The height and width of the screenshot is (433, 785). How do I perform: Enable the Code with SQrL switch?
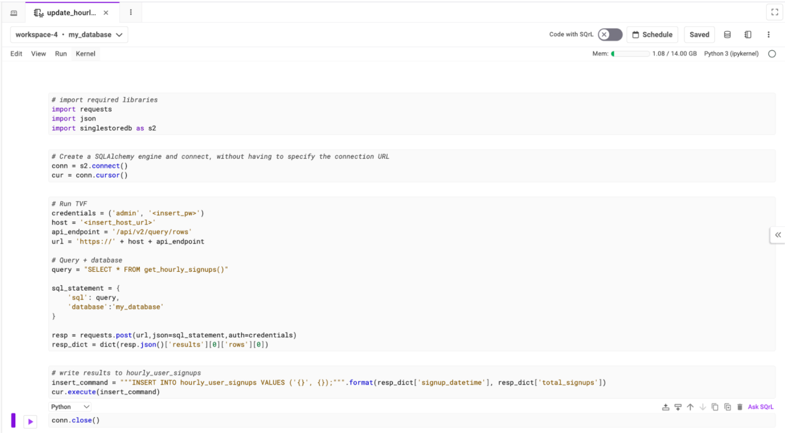(610, 35)
